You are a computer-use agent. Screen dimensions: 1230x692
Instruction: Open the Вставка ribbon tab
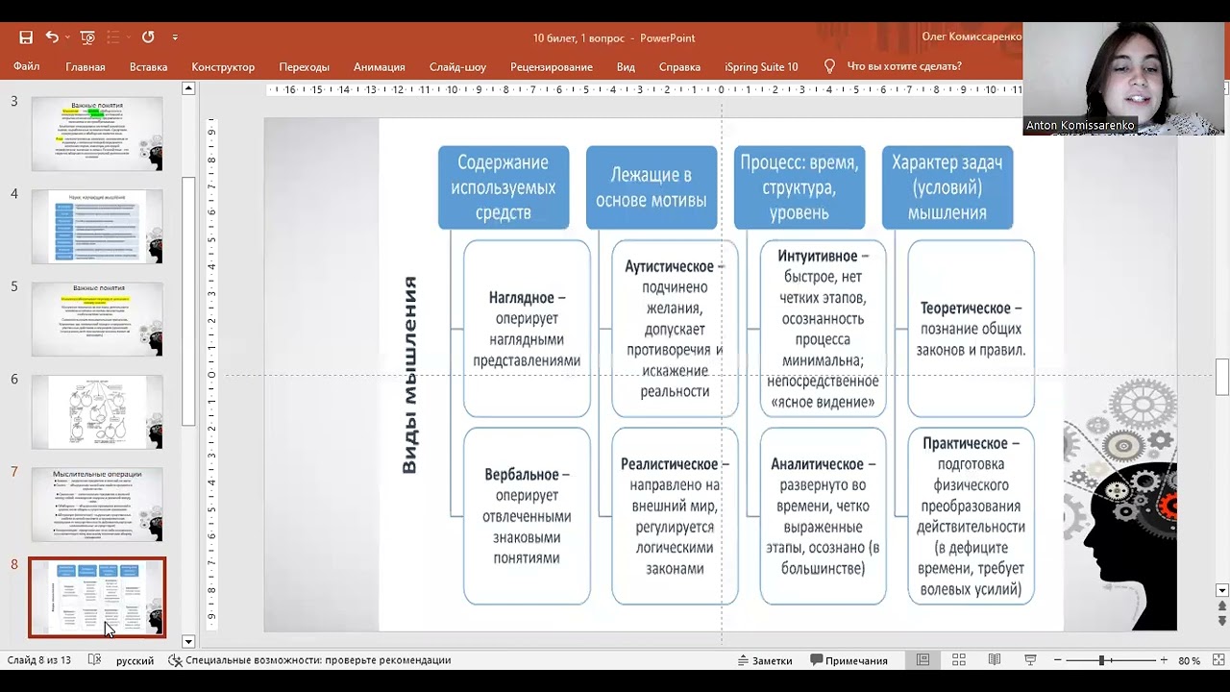click(x=148, y=67)
